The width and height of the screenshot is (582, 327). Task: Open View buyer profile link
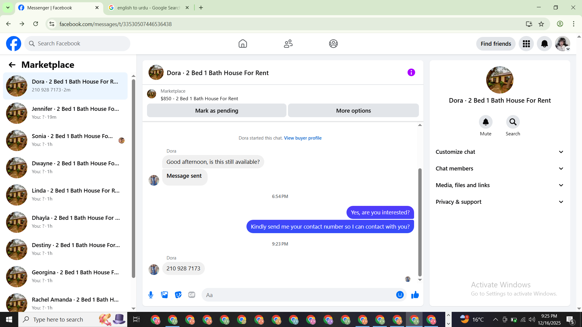[303, 138]
